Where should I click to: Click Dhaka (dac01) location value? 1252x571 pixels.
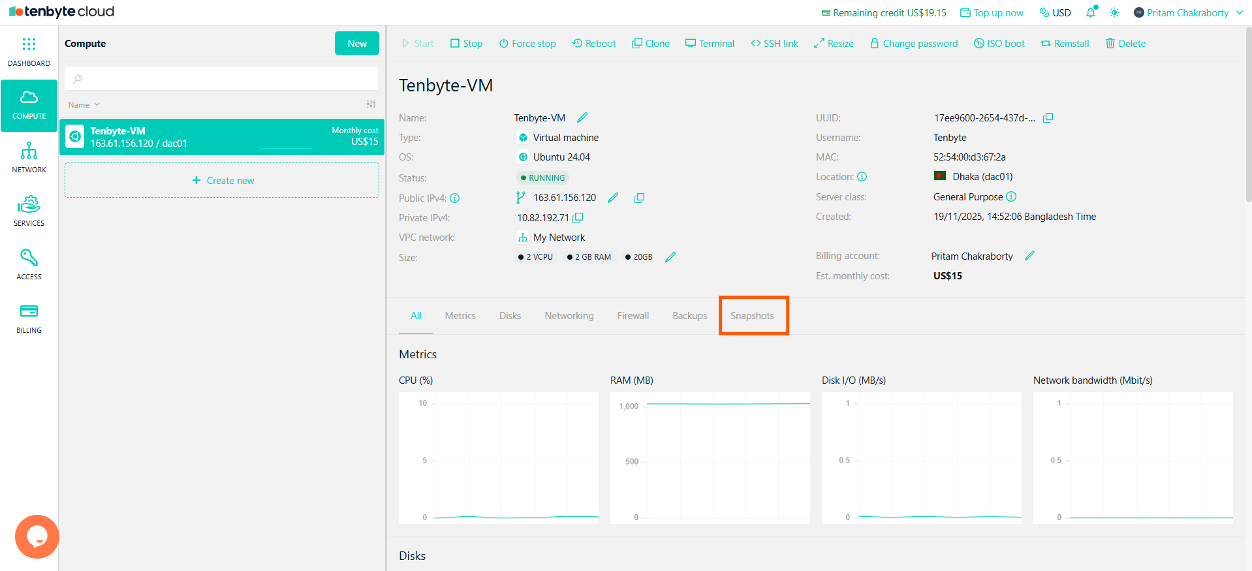982,177
